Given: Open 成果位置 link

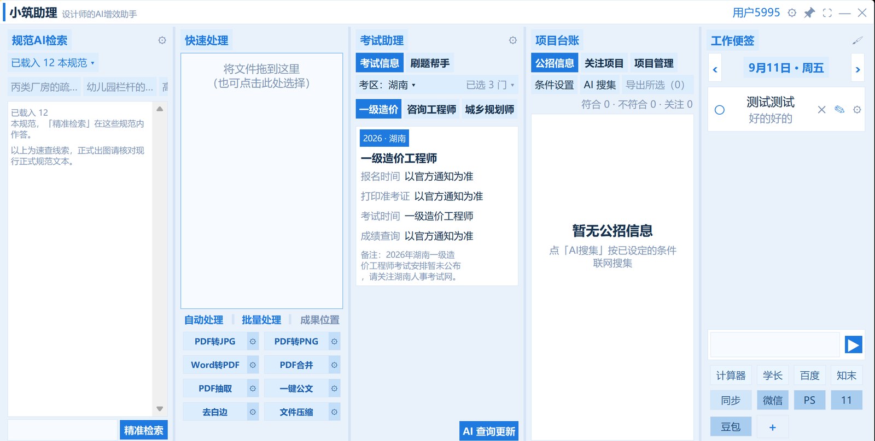Looking at the screenshot, I should [x=320, y=320].
